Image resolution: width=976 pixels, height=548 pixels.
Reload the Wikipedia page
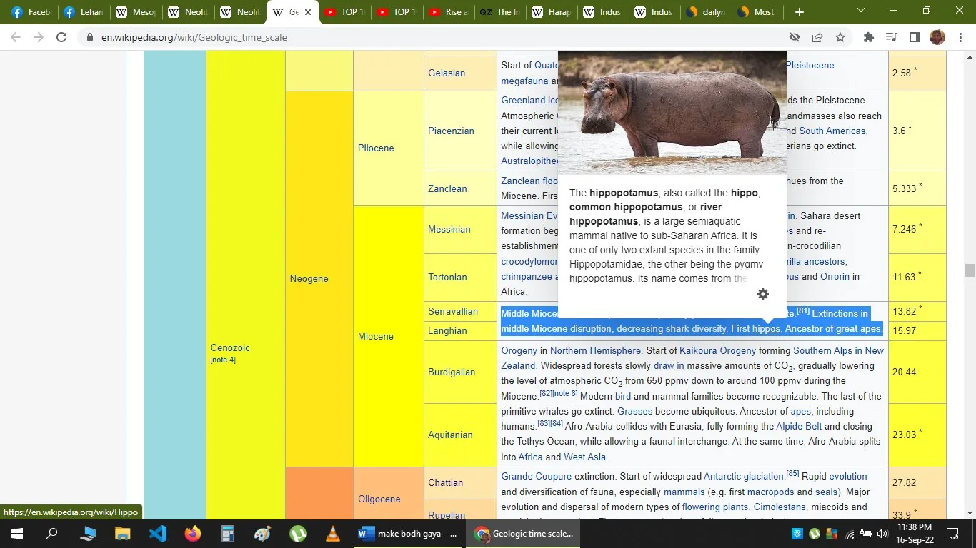61,37
